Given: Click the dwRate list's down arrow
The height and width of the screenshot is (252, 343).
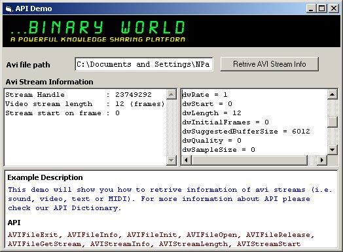Looking at the screenshot, I should 332,150.
